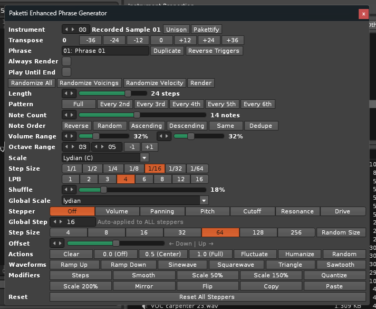Toggle the Always Render checkbox
The height and width of the screenshot is (309, 376).
click(66, 61)
